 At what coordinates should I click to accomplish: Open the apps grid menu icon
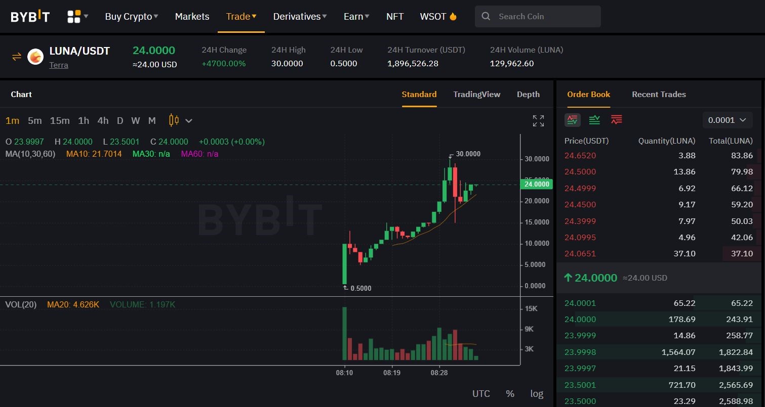[74, 17]
